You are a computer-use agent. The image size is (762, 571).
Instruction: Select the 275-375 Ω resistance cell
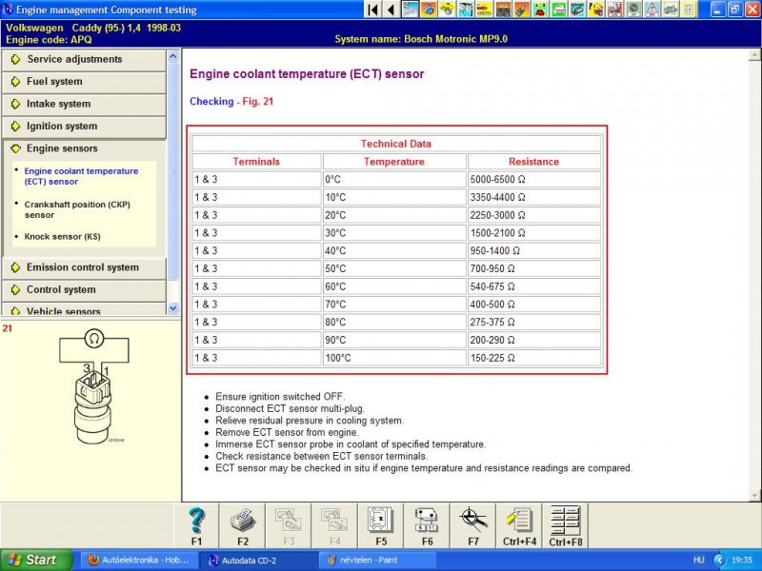[x=533, y=323]
